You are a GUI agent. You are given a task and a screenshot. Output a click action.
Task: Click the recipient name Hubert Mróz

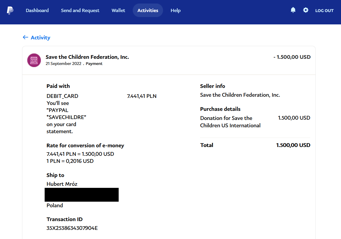62,184
